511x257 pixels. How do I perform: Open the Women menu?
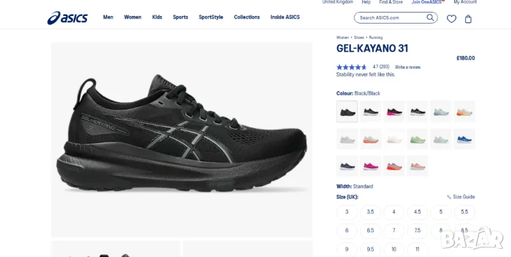(133, 17)
